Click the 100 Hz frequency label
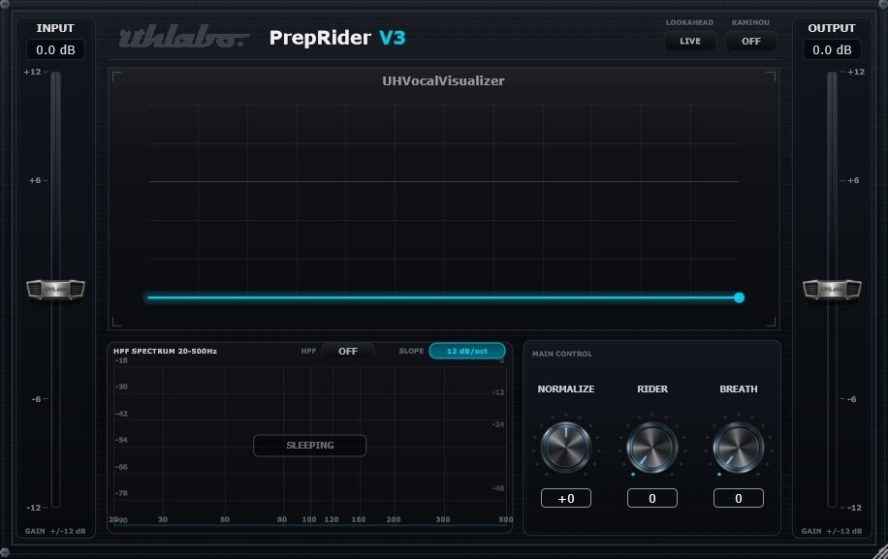The image size is (888, 559). [309, 519]
